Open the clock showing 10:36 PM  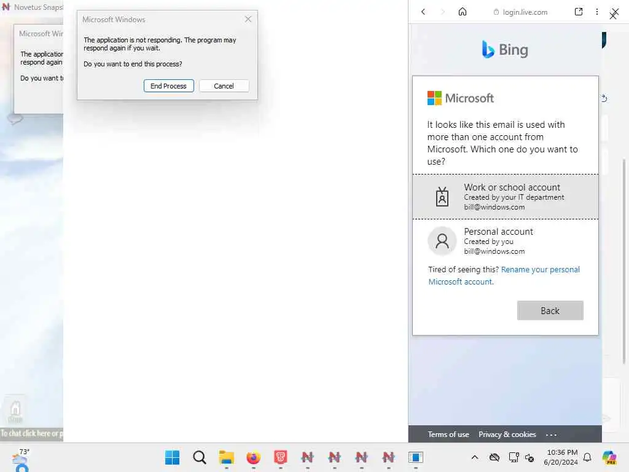click(561, 457)
